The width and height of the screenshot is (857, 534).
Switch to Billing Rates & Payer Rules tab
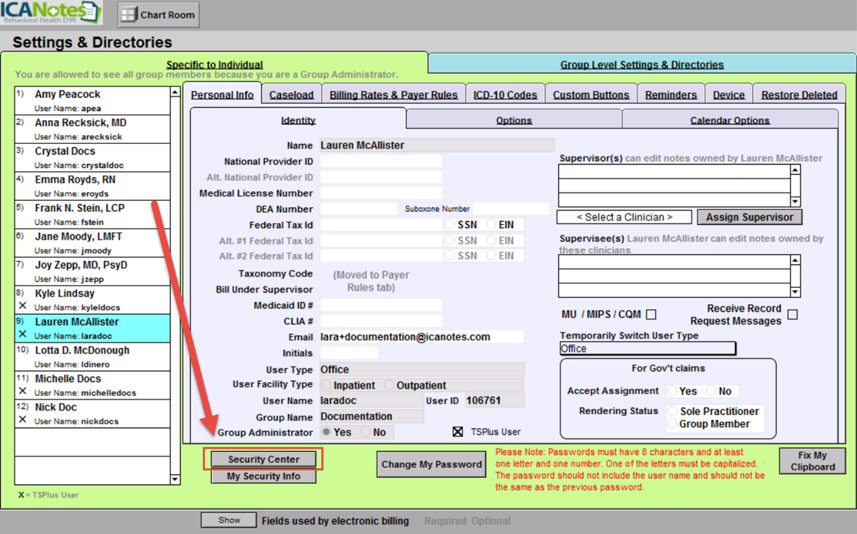(x=394, y=95)
